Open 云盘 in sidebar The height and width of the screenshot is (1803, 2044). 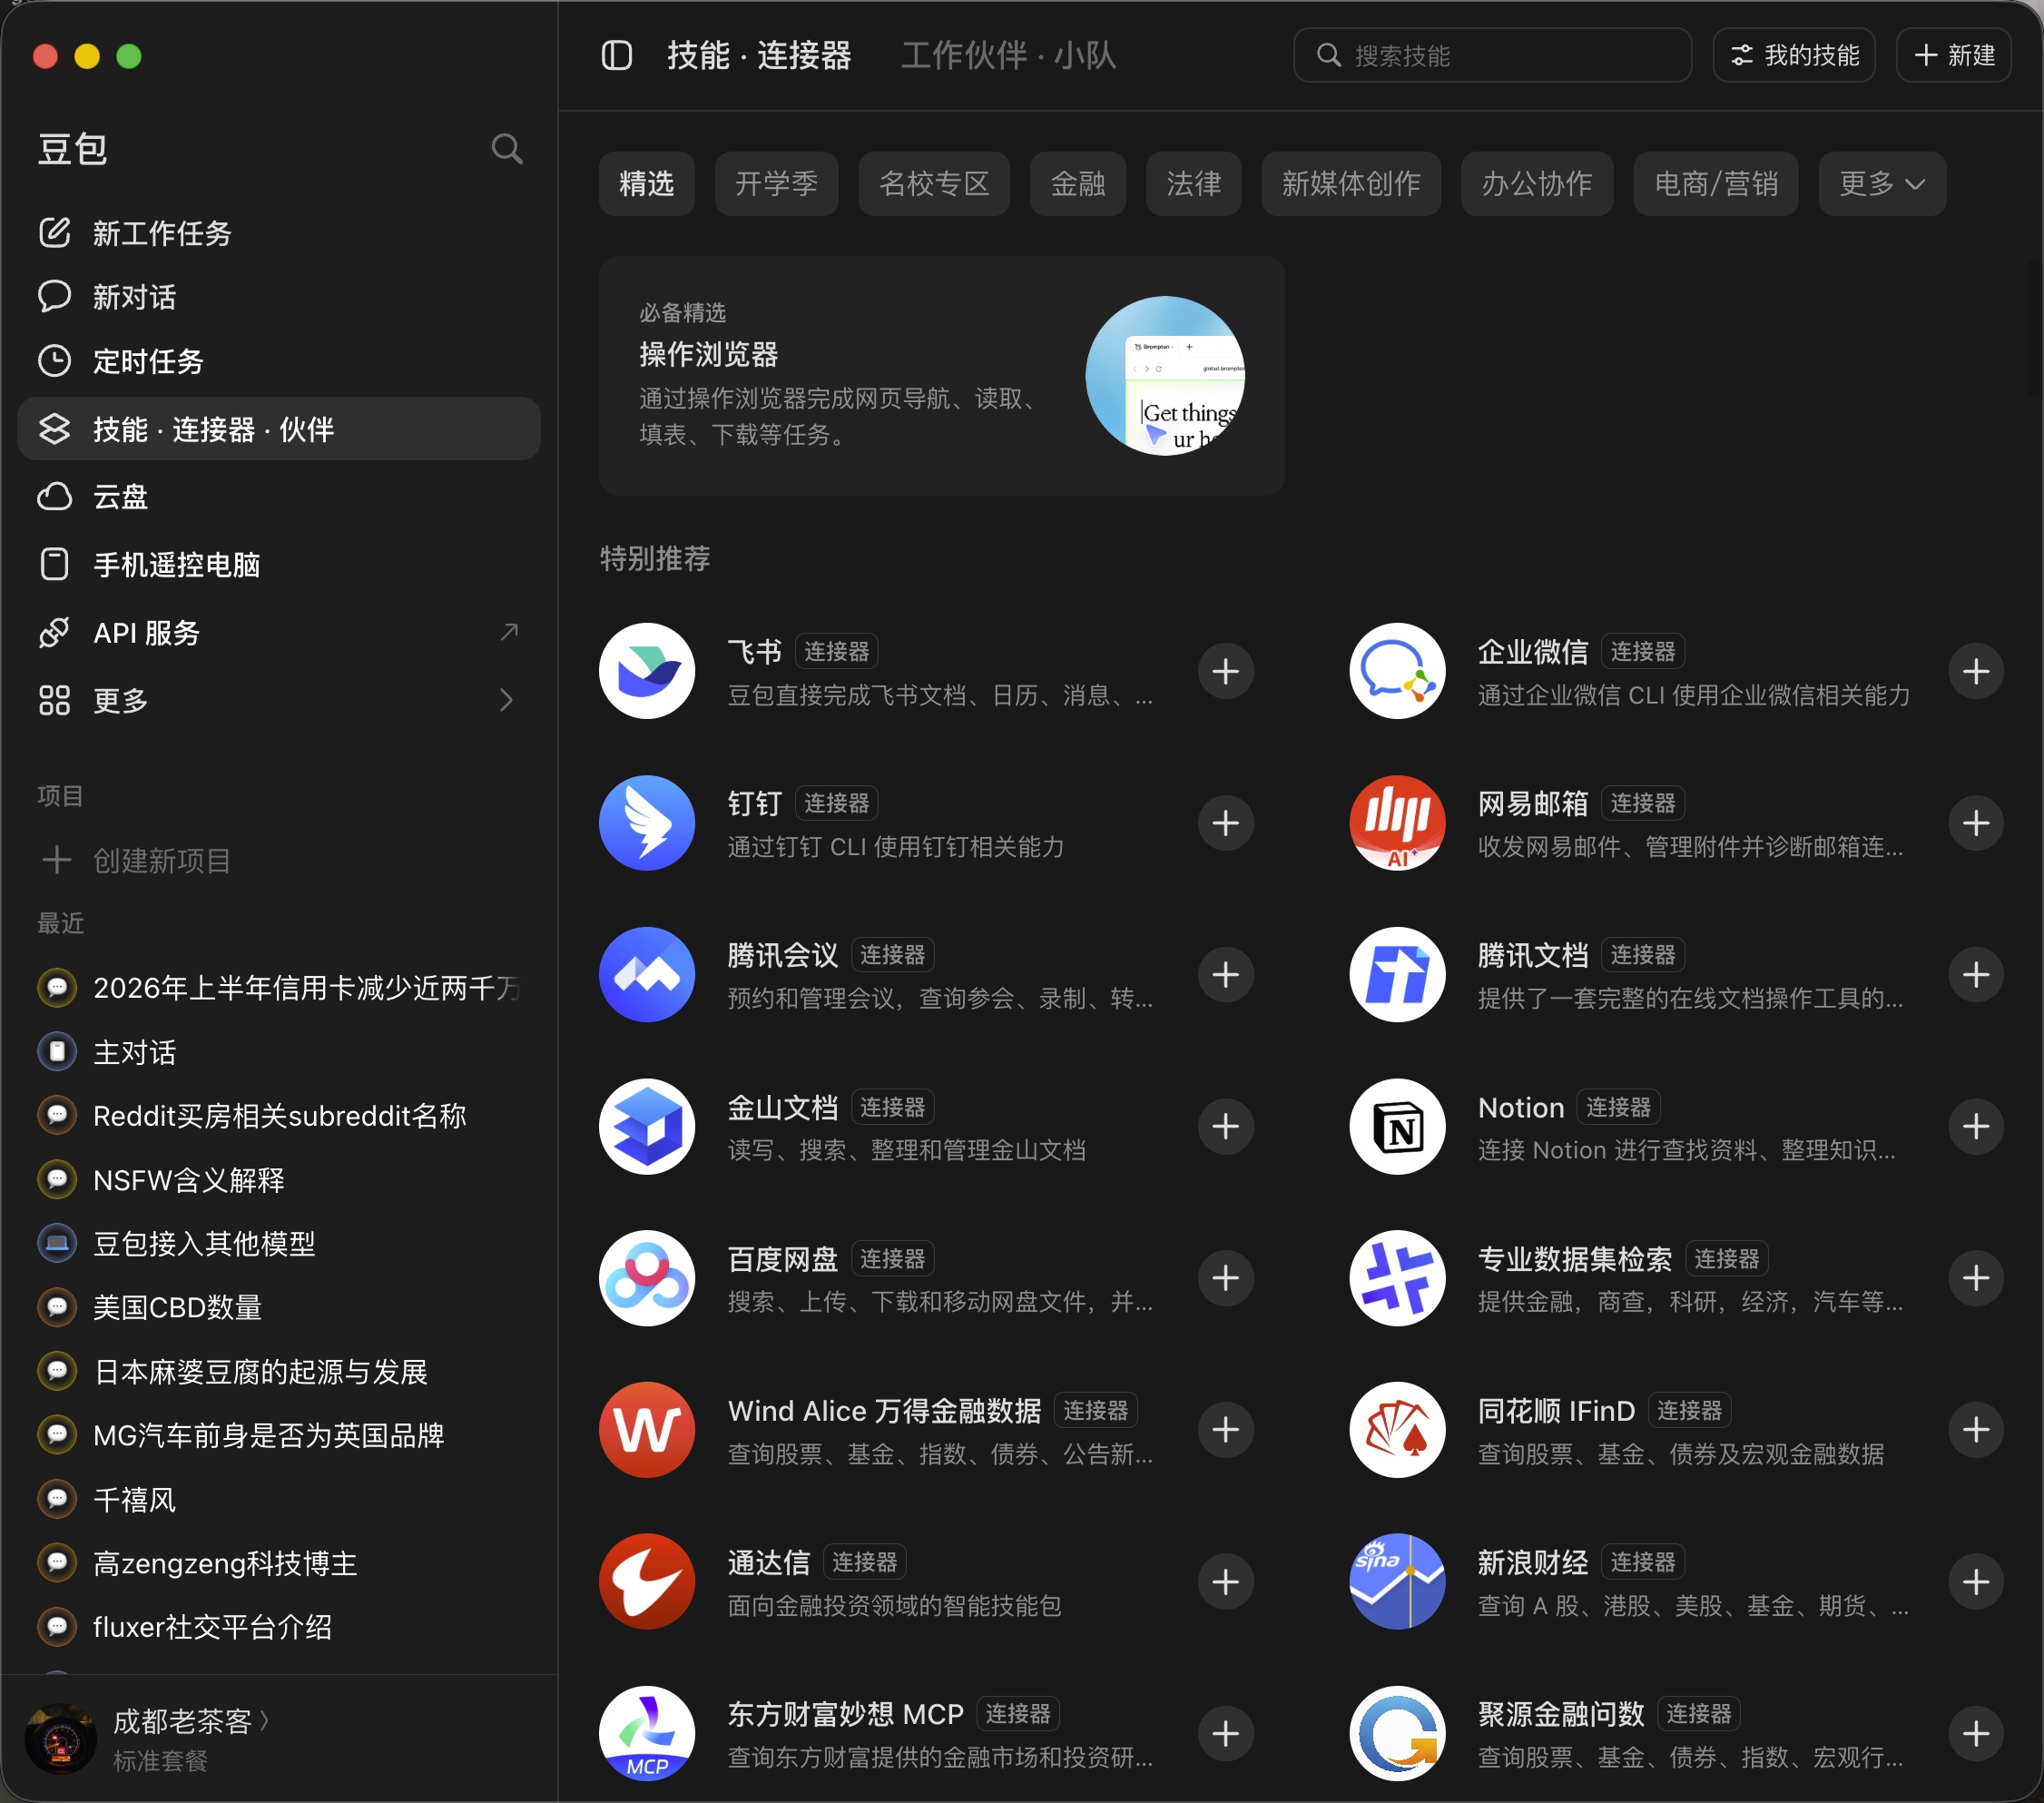[279, 497]
